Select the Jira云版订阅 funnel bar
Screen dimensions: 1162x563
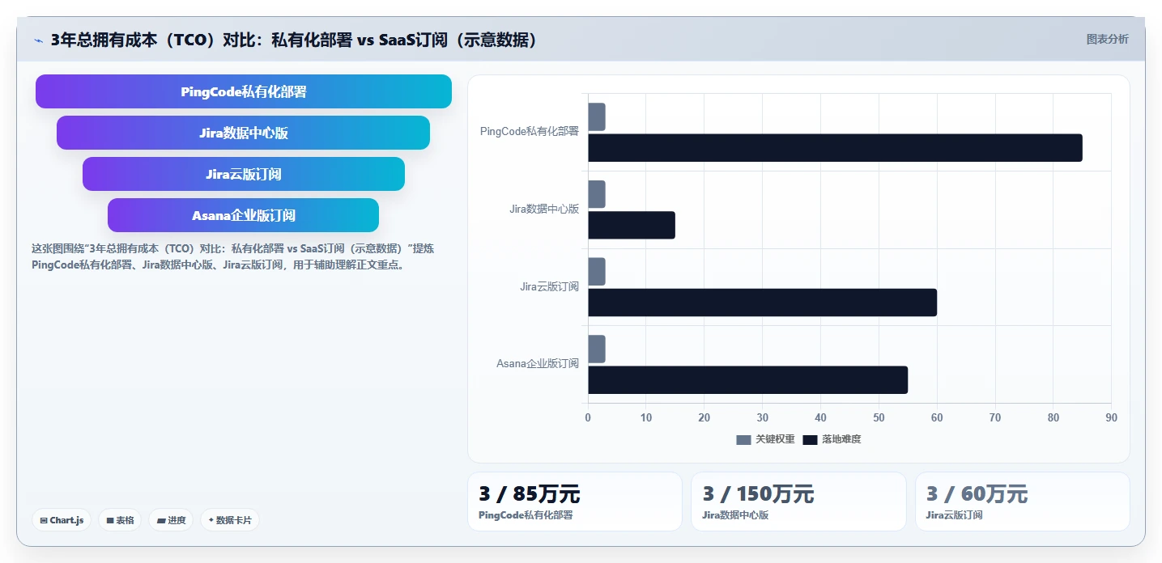click(x=244, y=174)
